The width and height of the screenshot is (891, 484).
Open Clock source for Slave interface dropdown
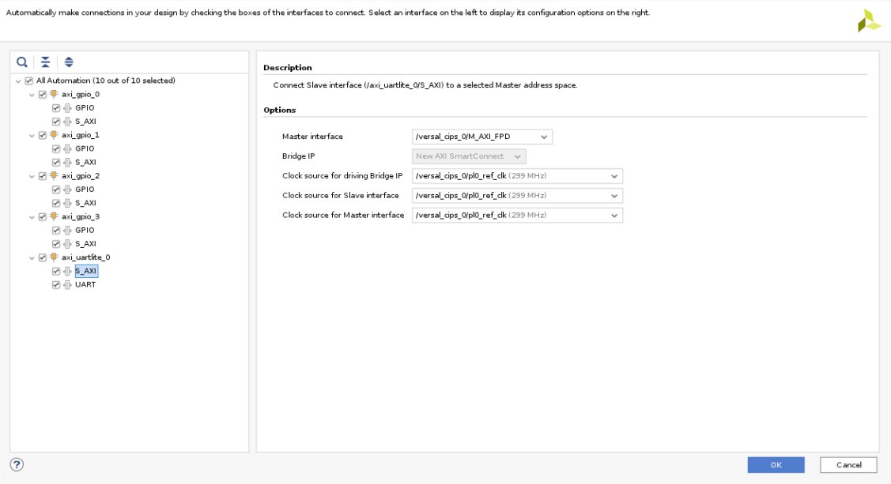click(517, 196)
